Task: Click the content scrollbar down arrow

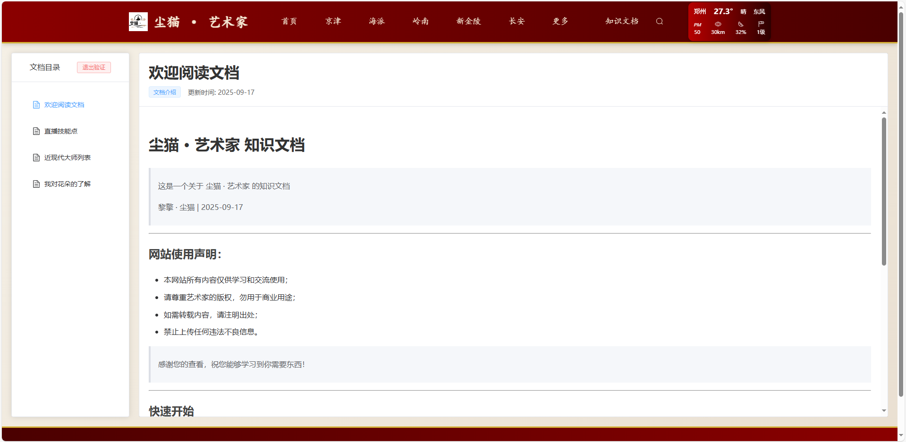Action: click(x=883, y=411)
